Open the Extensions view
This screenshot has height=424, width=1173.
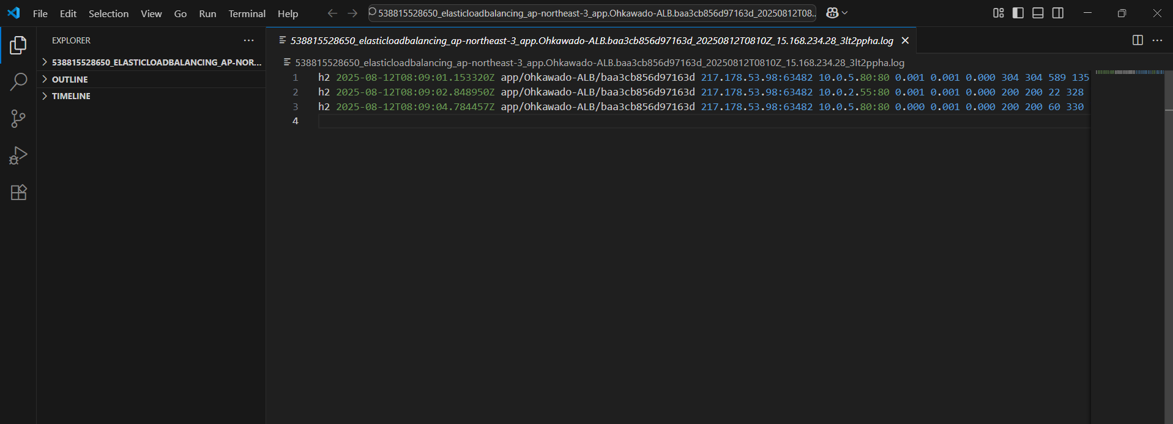(x=18, y=192)
